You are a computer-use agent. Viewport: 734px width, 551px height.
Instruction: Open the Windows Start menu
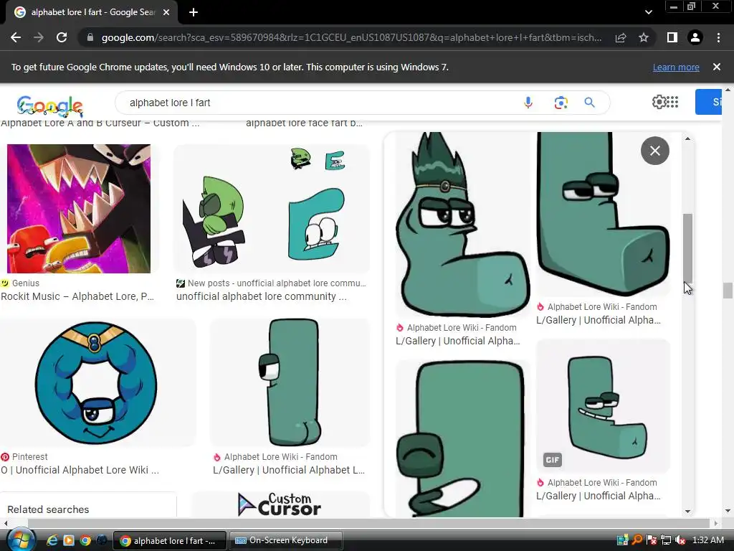(20, 540)
